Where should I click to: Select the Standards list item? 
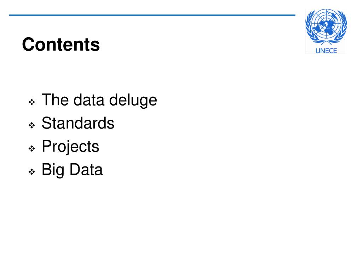tap(78, 123)
